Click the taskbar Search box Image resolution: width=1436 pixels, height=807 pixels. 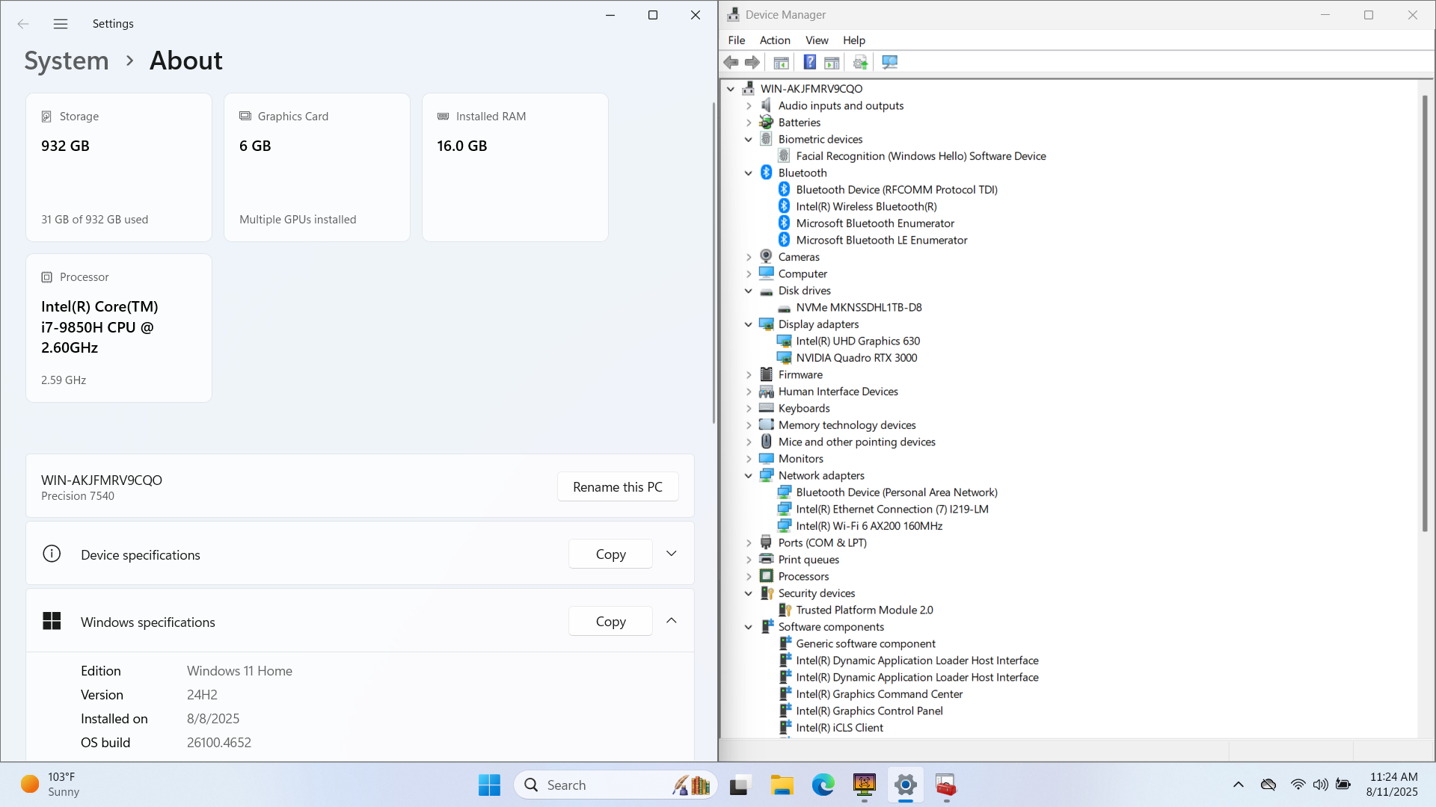[598, 785]
